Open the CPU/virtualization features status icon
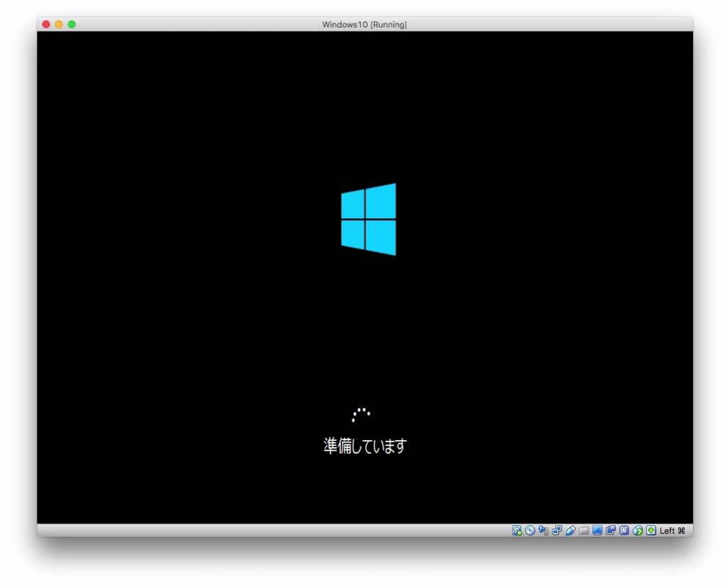727x585 pixels. pos(624,530)
